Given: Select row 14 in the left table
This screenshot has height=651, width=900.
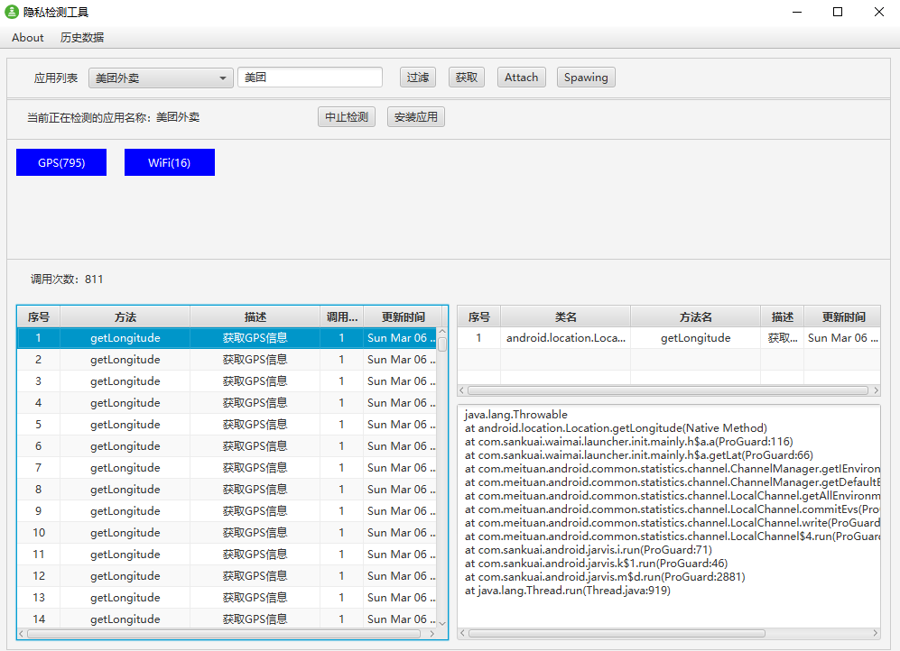Looking at the screenshot, I should point(227,619).
